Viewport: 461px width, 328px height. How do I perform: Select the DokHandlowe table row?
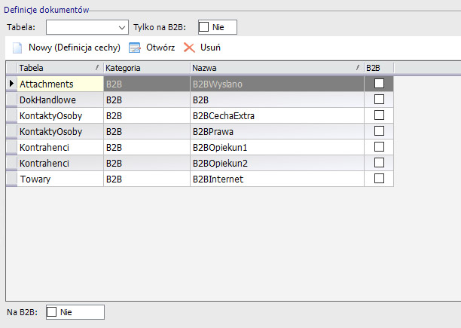pyautogui.click(x=54, y=100)
